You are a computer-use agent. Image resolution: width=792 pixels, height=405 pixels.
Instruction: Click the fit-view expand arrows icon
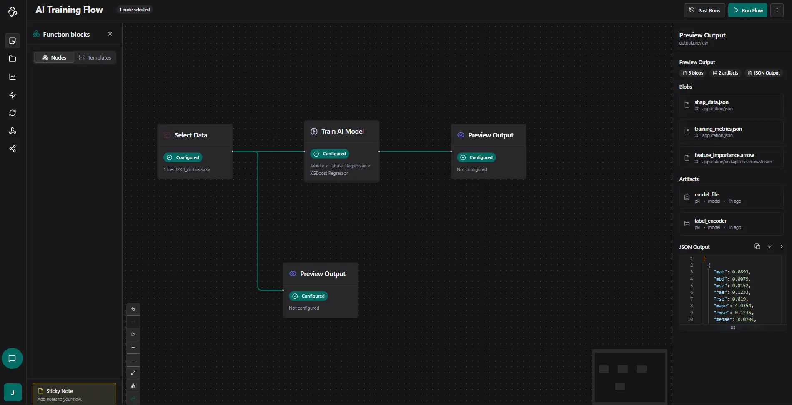[x=133, y=373]
